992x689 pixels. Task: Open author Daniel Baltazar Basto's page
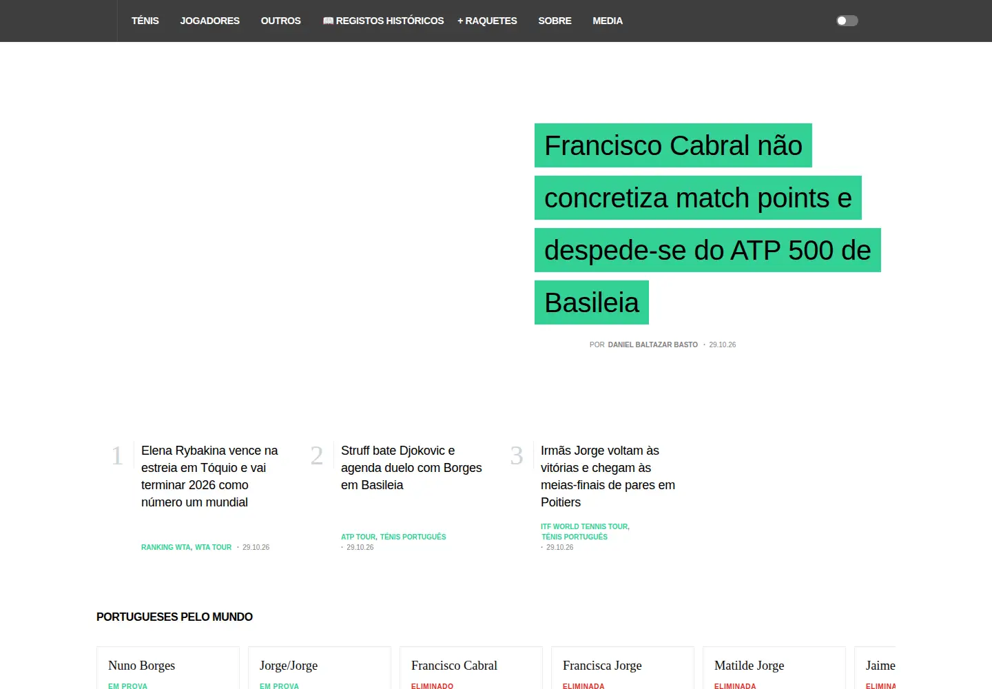coord(653,344)
